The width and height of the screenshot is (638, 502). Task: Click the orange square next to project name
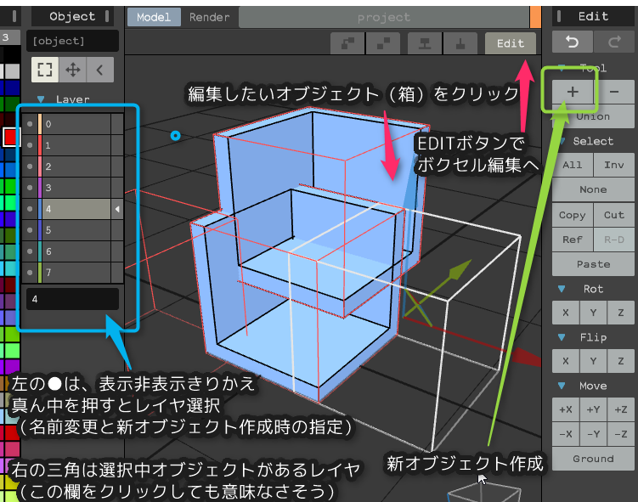click(535, 17)
